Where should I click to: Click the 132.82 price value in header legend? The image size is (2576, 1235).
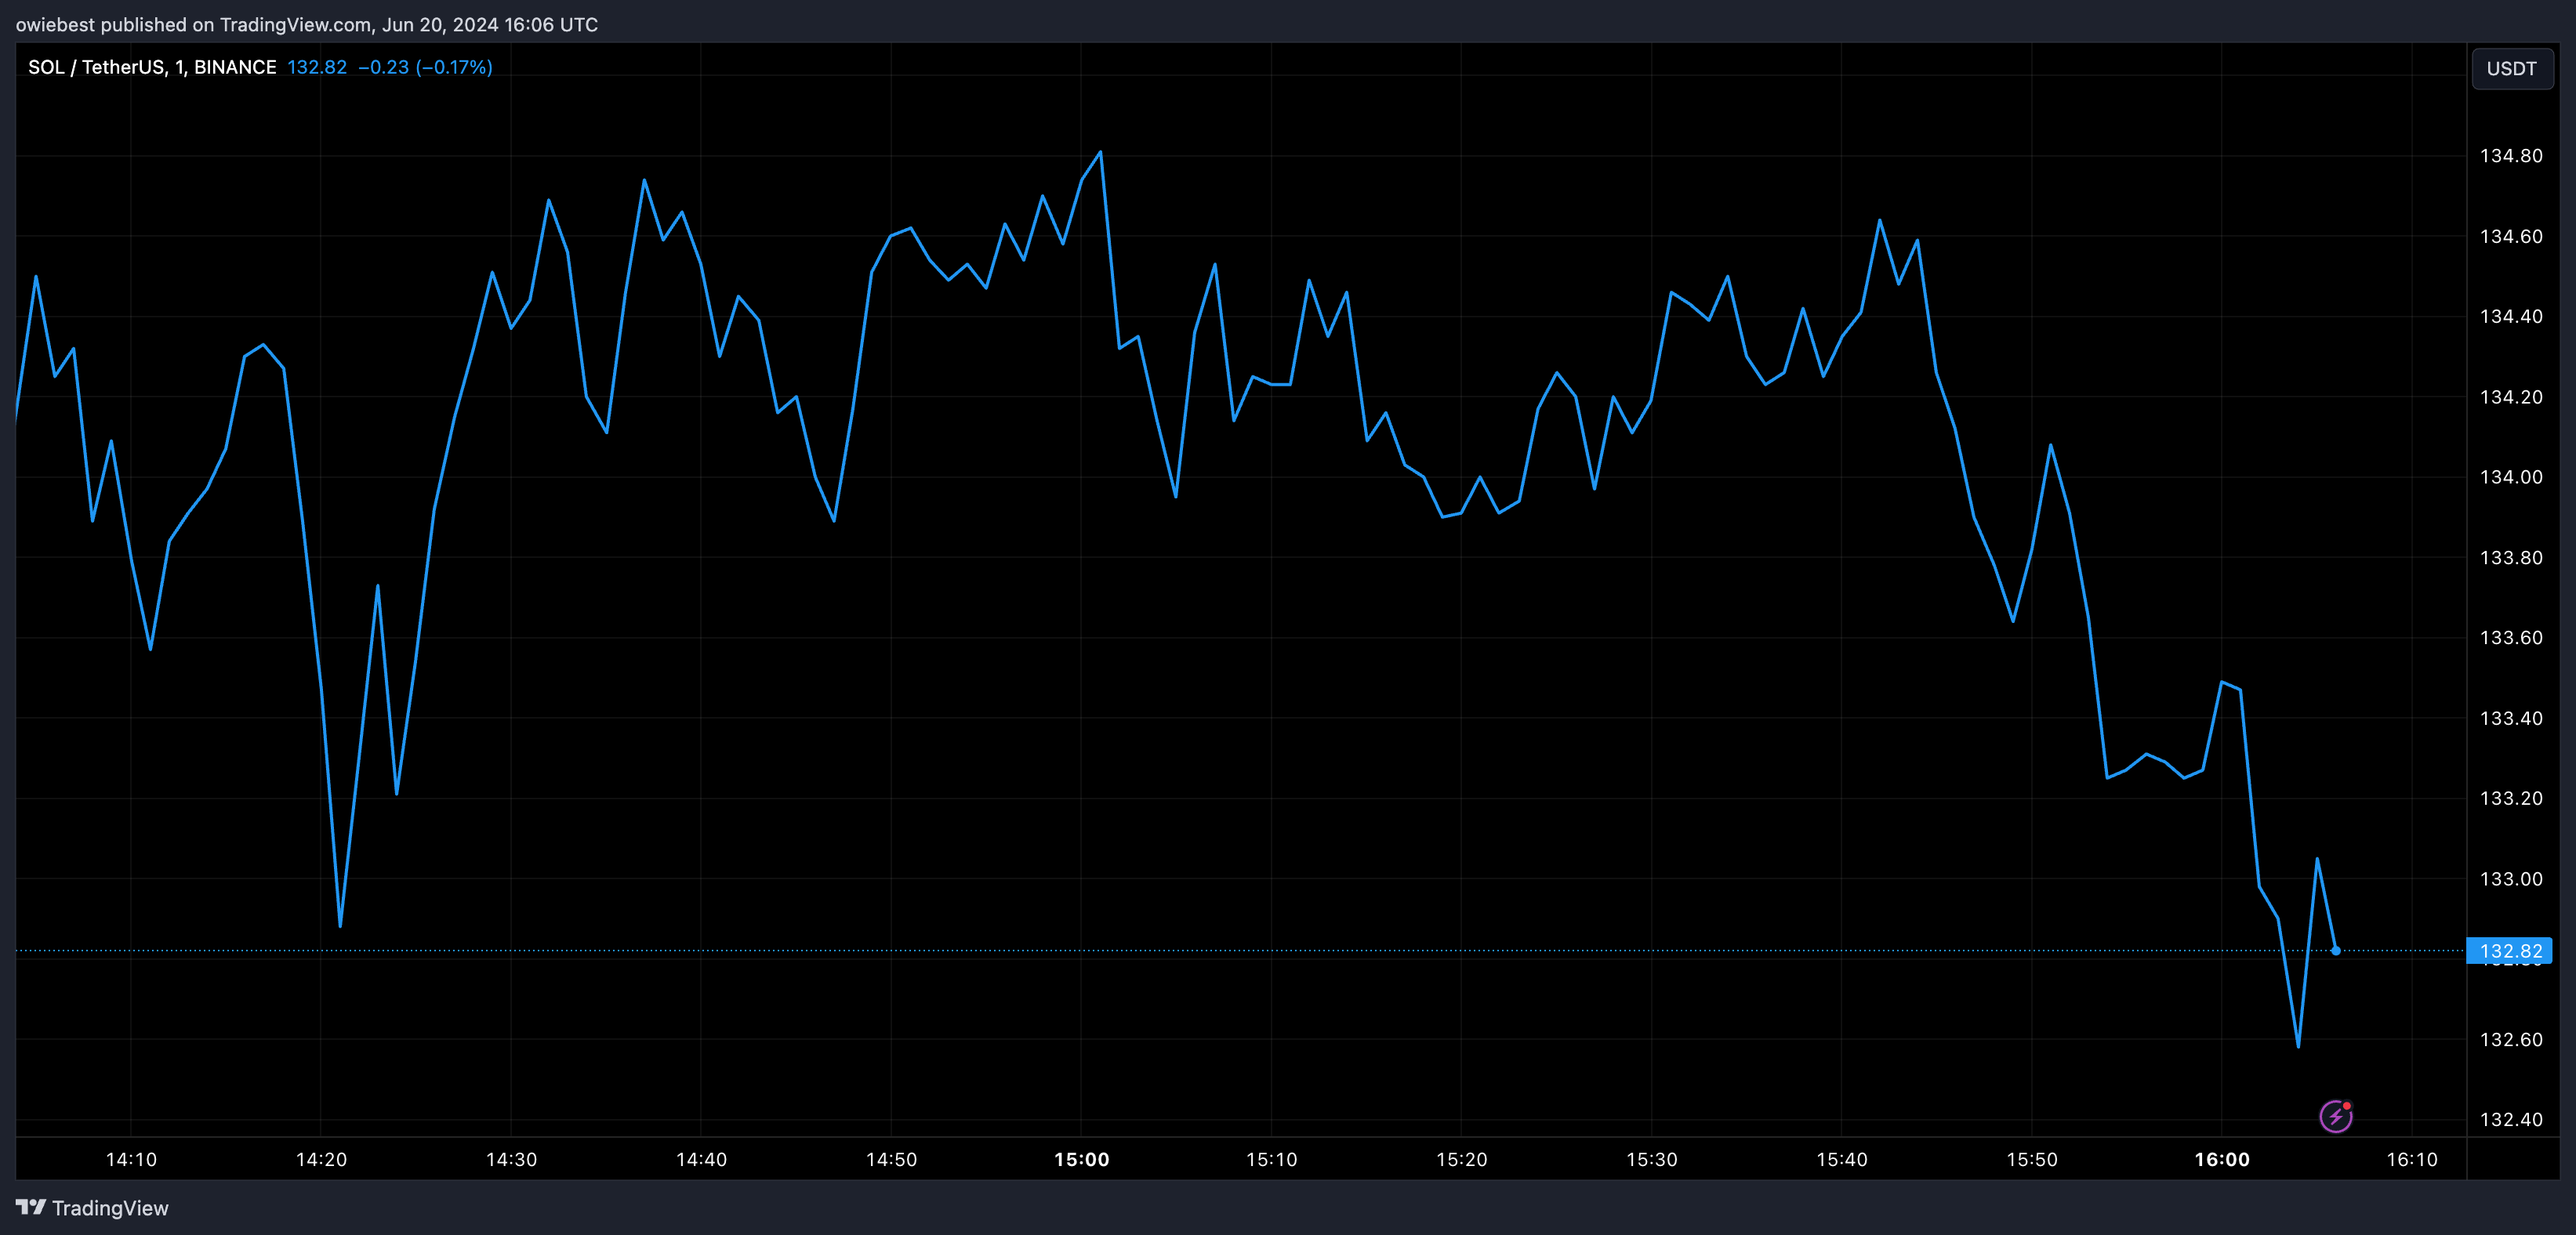[317, 67]
